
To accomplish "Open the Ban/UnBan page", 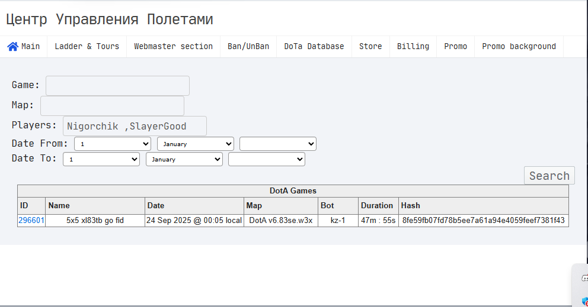I will (248, 46).
